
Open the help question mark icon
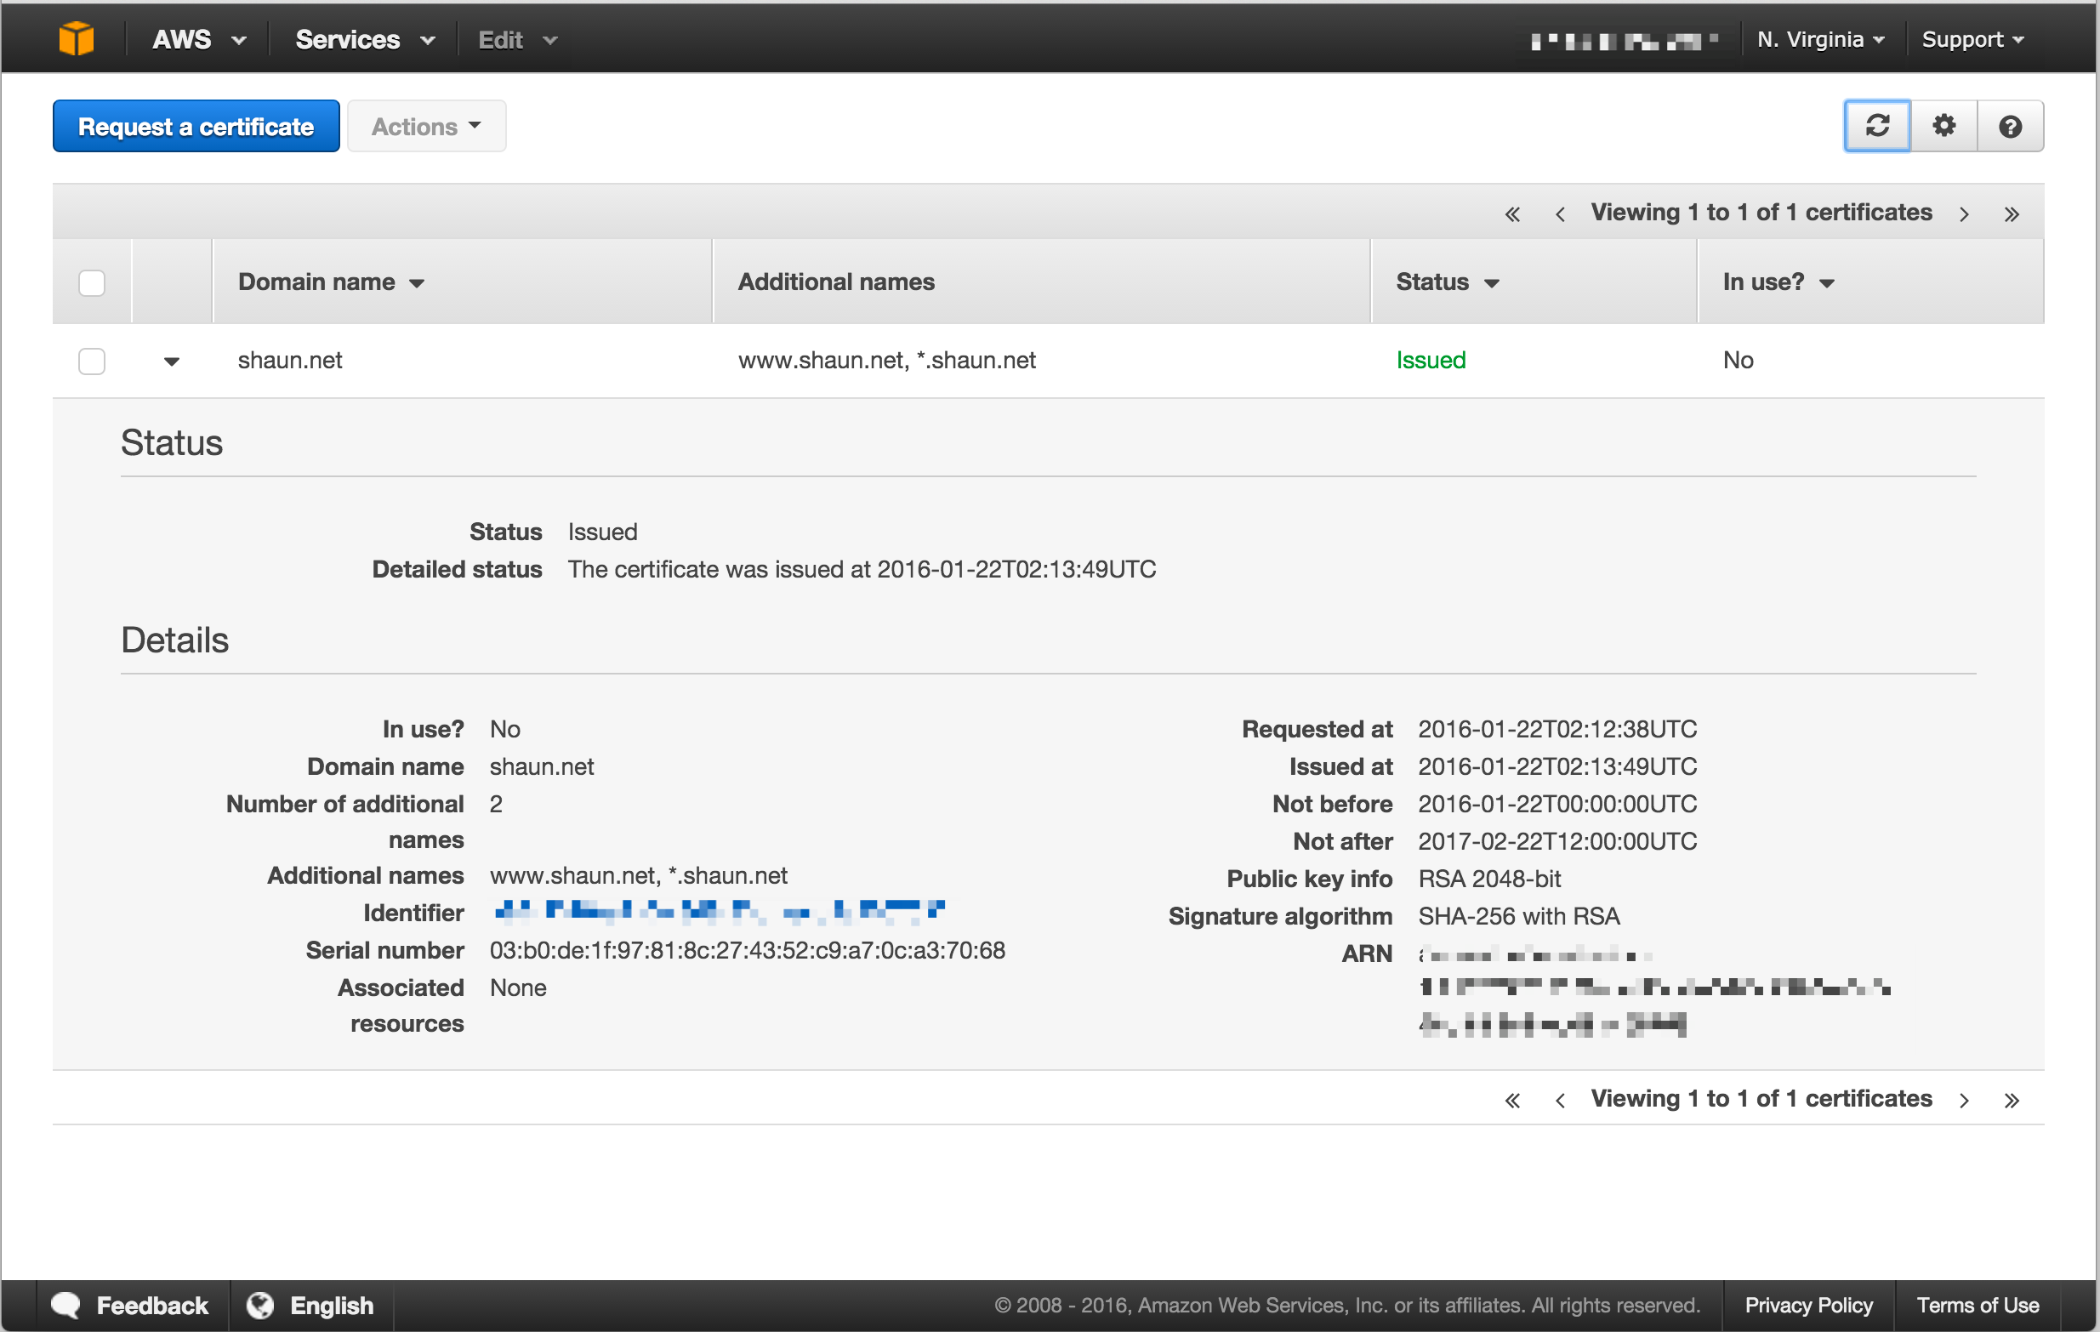point(2010,127)
